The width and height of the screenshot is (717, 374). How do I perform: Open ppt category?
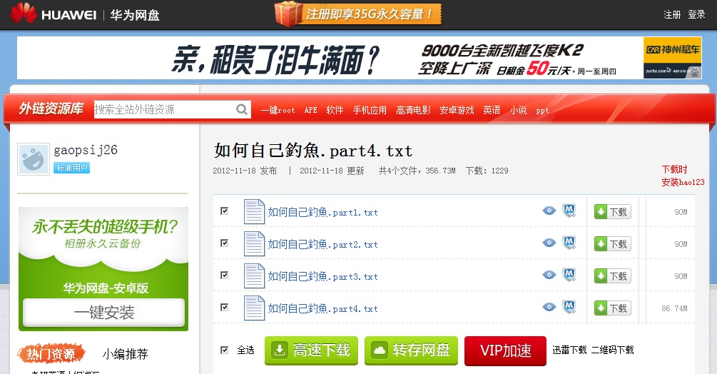coord(542,111)
